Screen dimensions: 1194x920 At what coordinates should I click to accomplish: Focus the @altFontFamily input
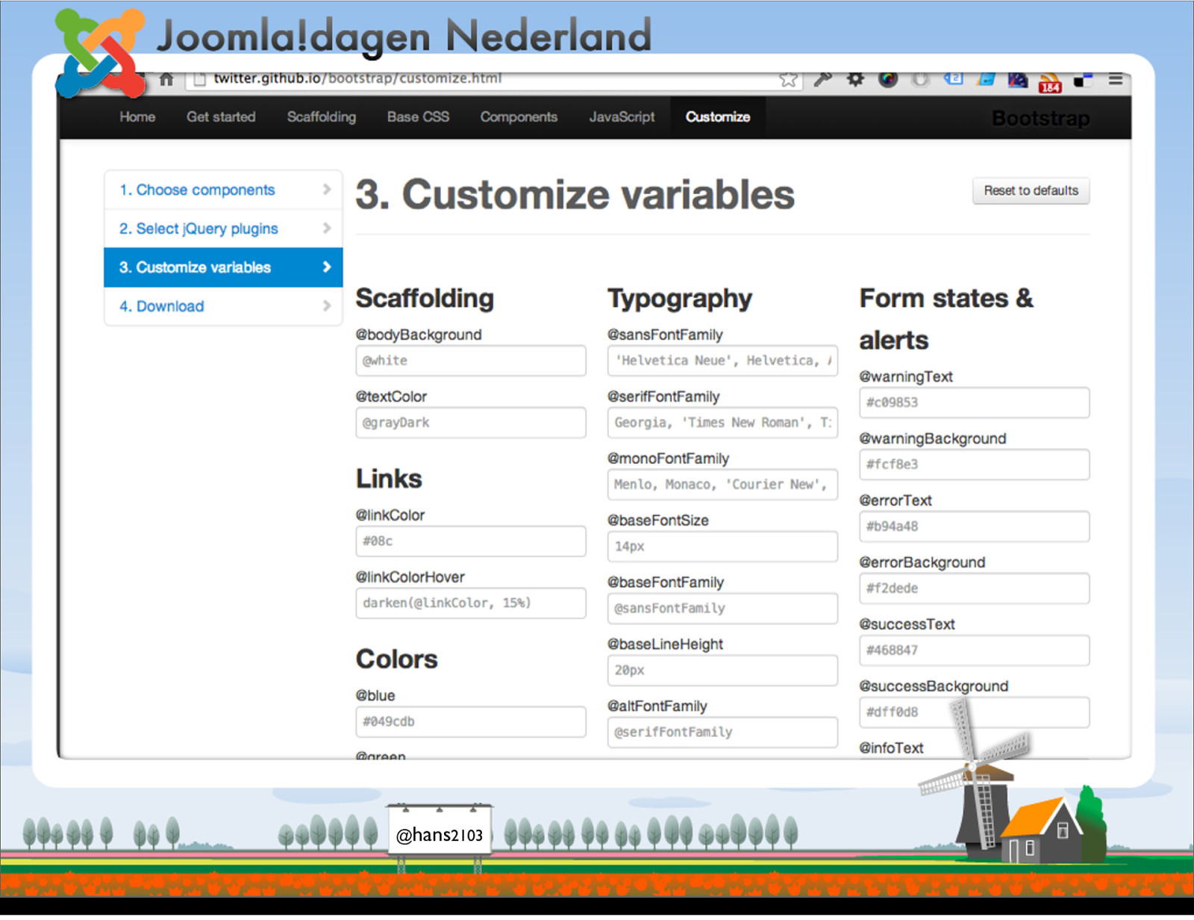pos(723,733)
